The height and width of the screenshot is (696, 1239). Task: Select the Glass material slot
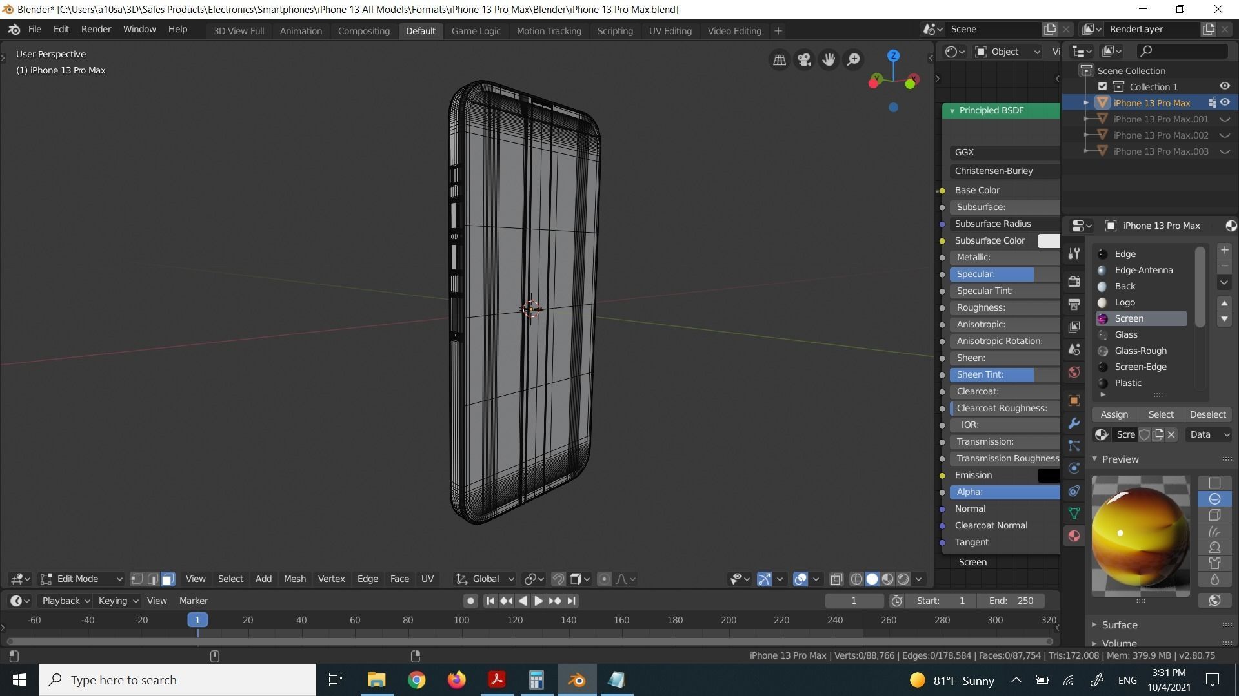(x=1126, y=334)
